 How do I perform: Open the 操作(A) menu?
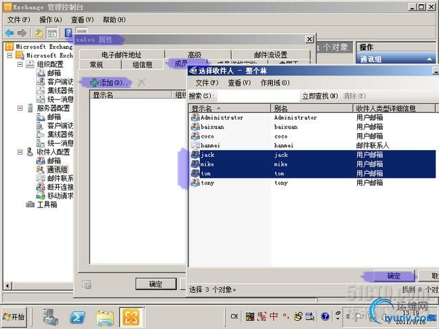(x=51, y=20)
